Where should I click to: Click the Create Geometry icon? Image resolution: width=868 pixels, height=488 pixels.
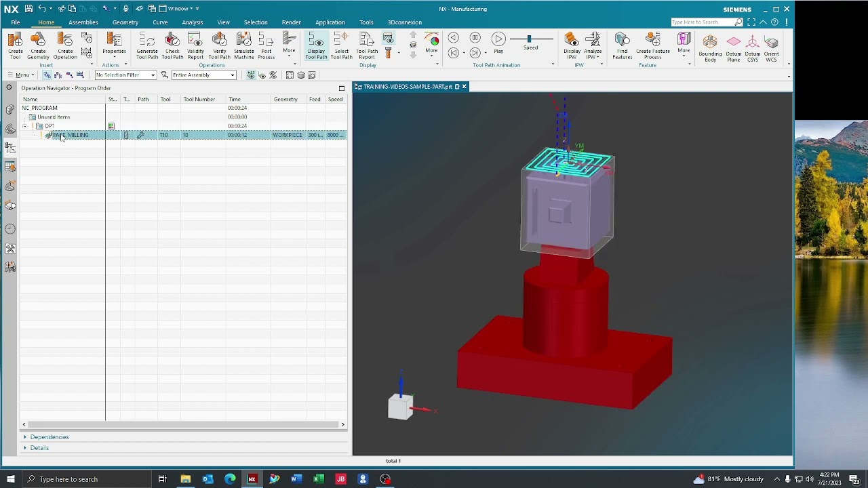[x=38, y=45]
